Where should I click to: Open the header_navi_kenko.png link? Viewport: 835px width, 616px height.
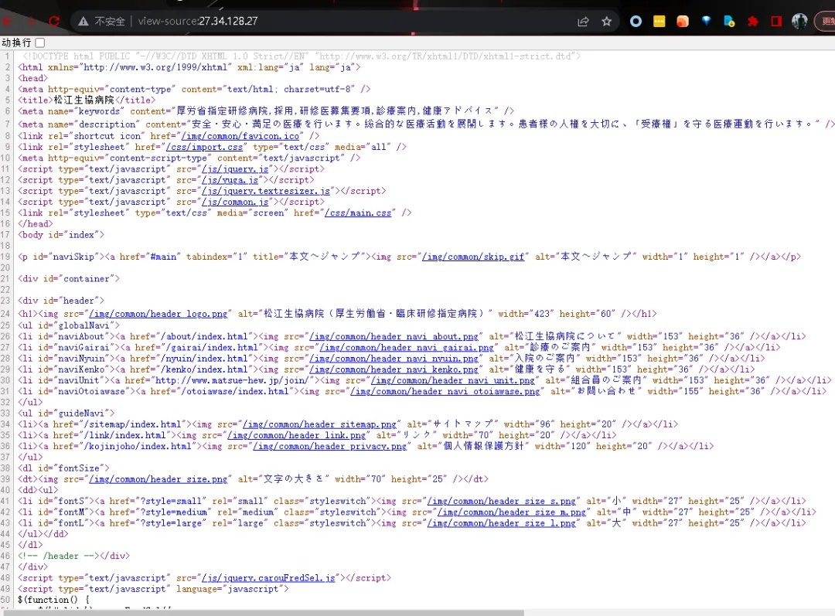[394, 369]
